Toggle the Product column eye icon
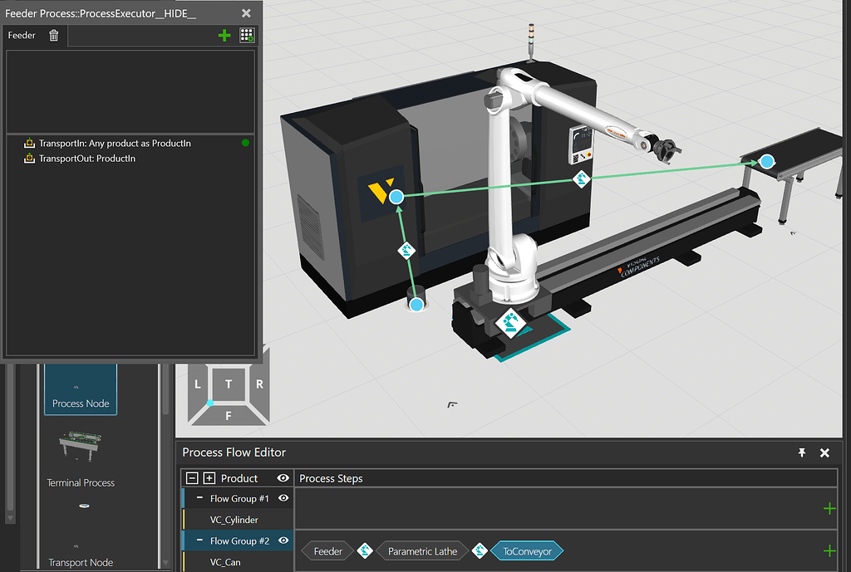Image resolution: width=851 pixels, height=572 pixels. tap(283, 478)
